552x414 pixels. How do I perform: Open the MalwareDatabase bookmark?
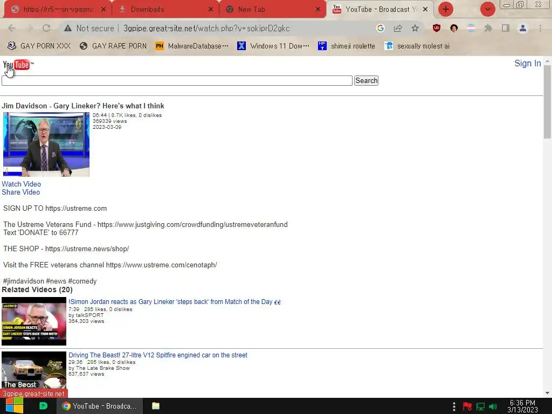tap(192, 46)
